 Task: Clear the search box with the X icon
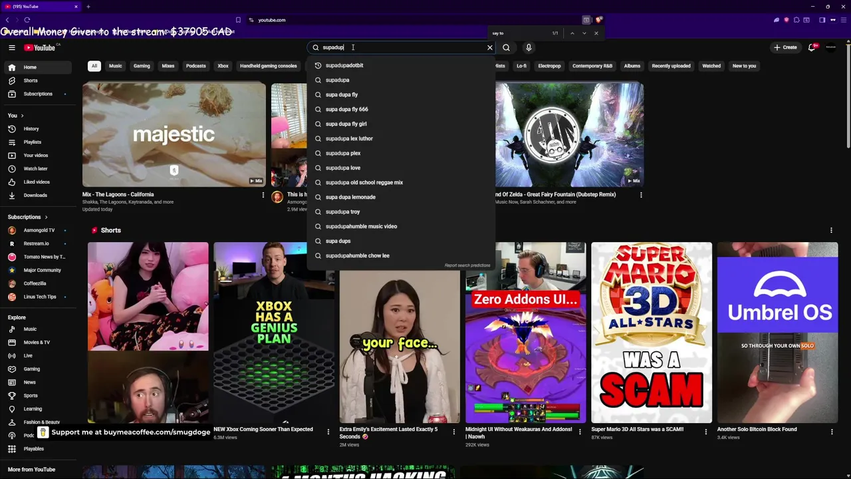[x=490, y=47]
